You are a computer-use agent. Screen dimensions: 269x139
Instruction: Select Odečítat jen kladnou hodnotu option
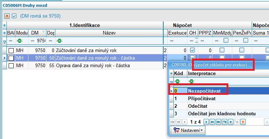coord(219,113)
